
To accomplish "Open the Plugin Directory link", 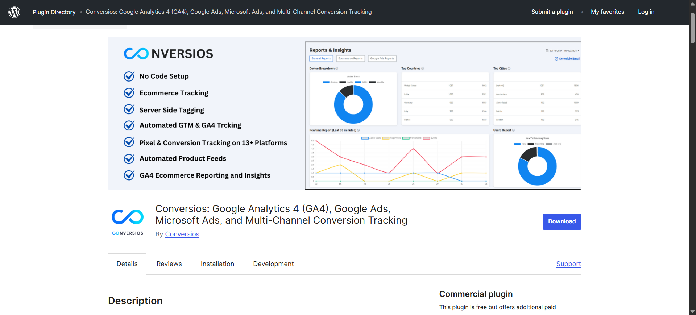I will tap(54, 12).
